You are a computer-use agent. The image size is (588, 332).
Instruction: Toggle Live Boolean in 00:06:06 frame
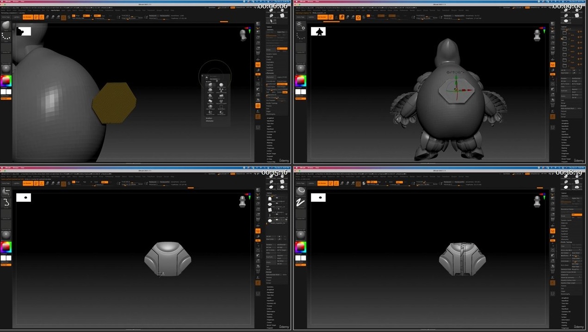point(28,17)
